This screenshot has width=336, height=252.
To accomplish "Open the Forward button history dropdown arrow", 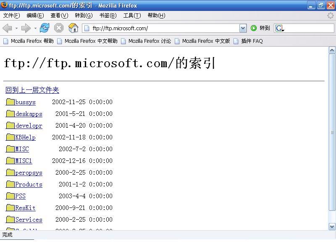I will pyautogui.click(x=35, y=28).
